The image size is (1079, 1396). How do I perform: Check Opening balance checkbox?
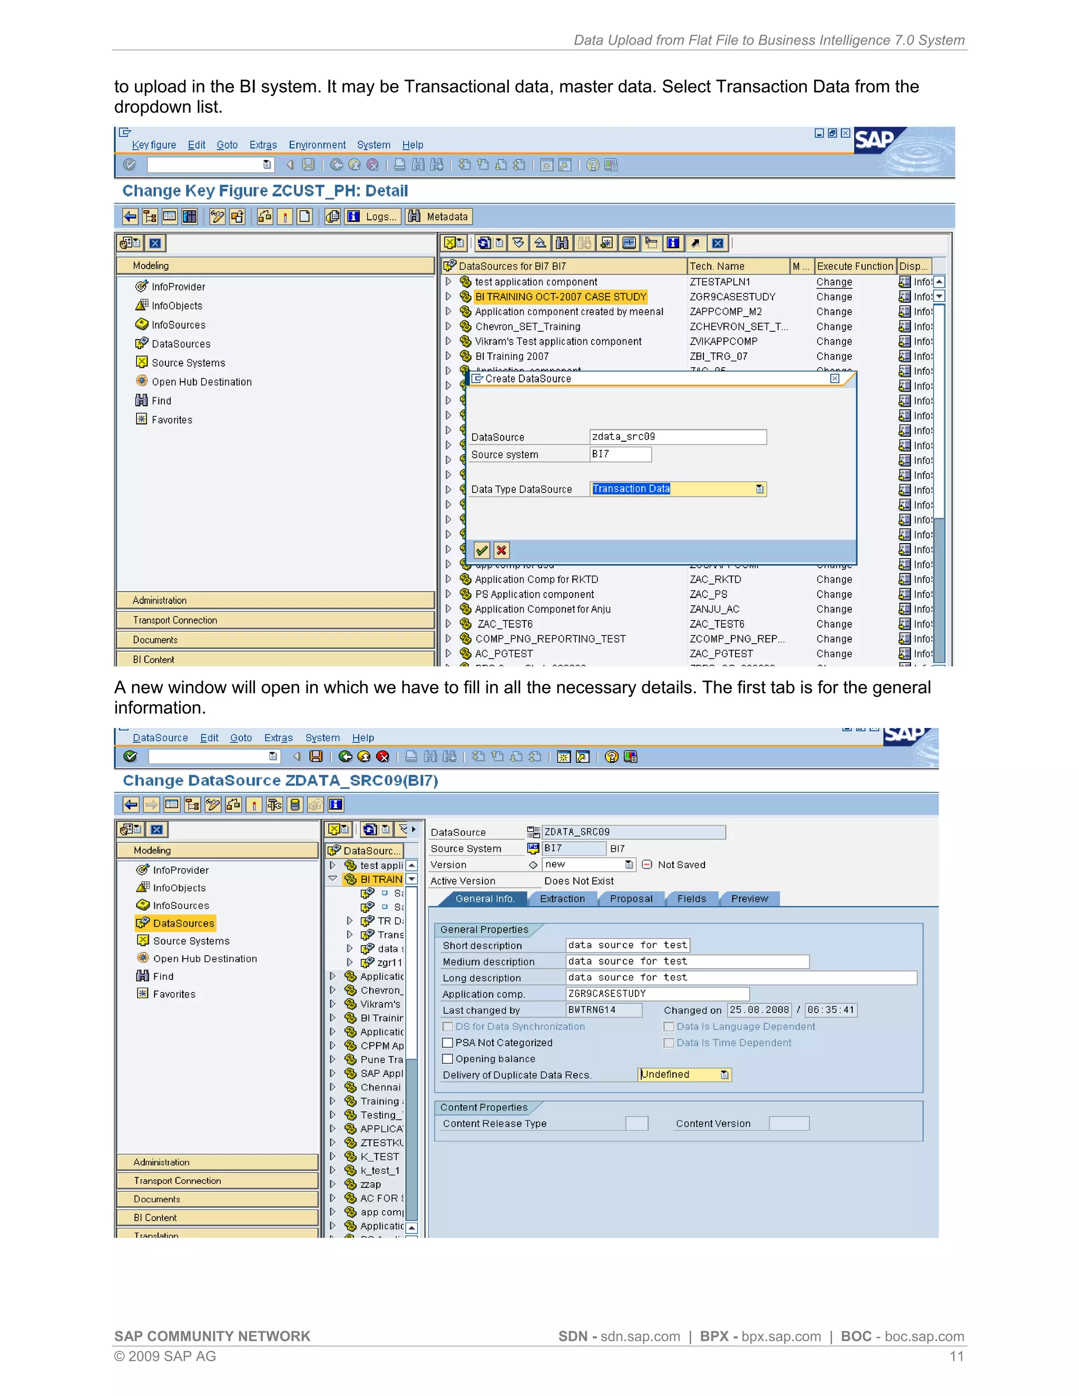tap(447, 1059)
